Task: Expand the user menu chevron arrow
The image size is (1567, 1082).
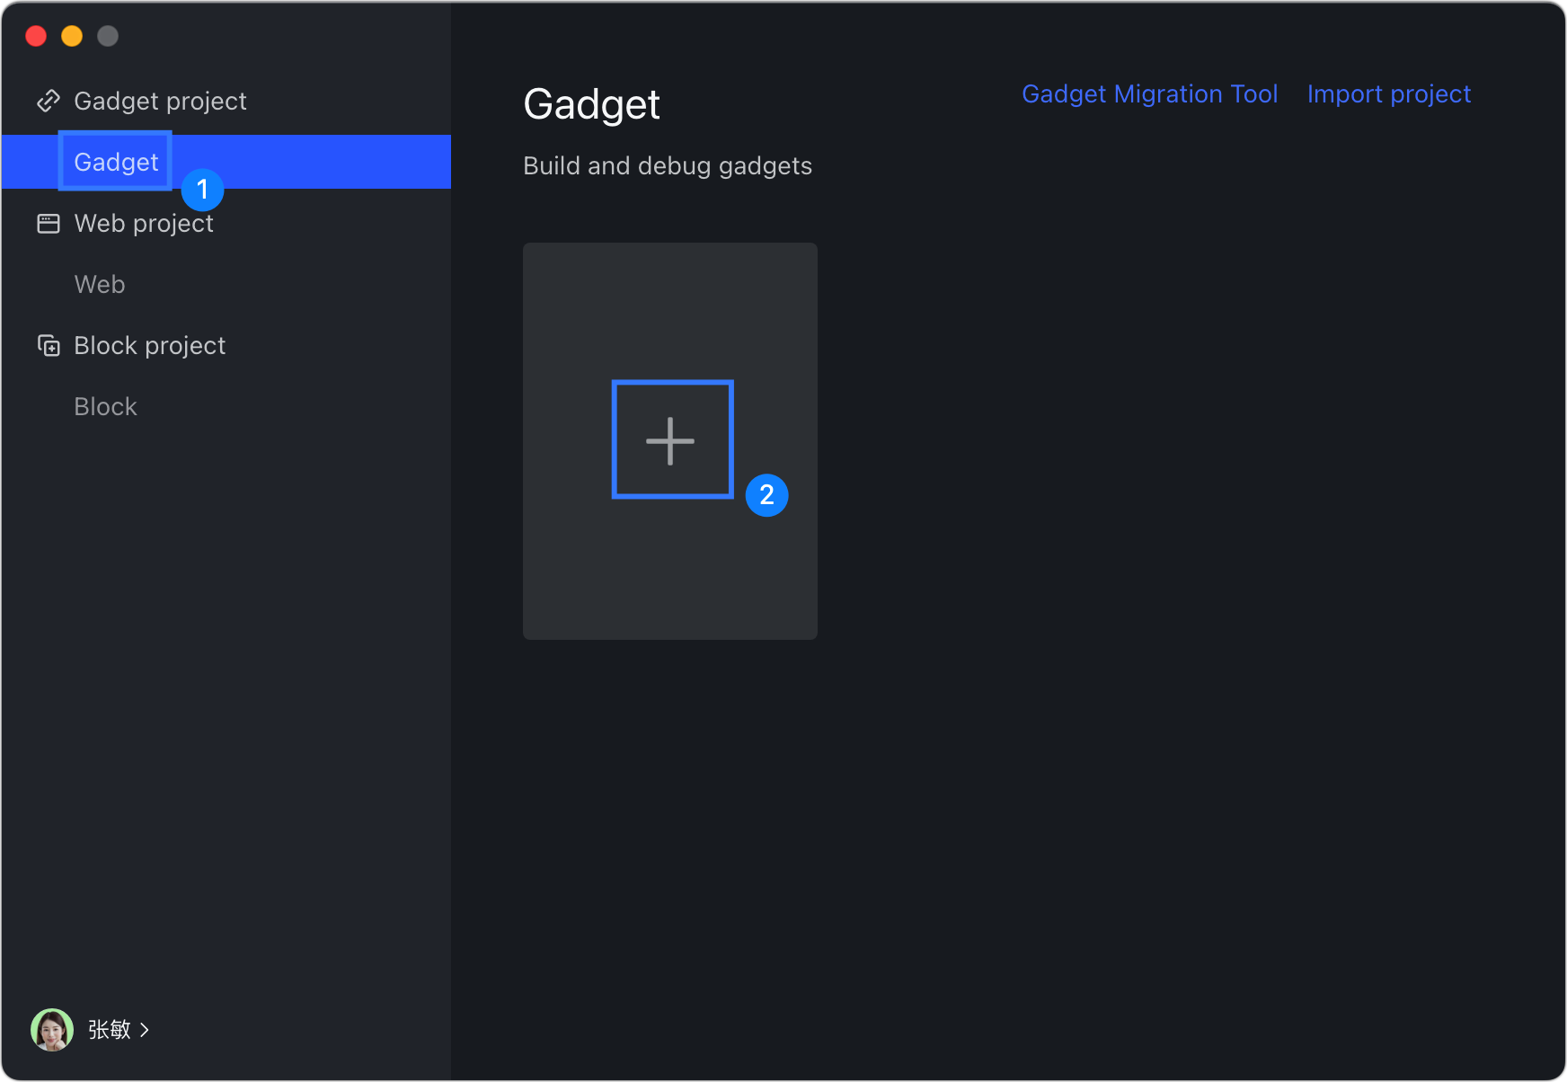Action: pos(145,1030)
